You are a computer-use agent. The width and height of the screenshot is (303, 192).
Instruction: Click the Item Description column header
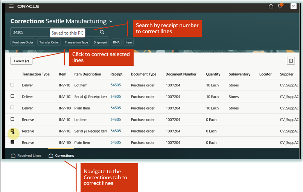tap(88, 74)
